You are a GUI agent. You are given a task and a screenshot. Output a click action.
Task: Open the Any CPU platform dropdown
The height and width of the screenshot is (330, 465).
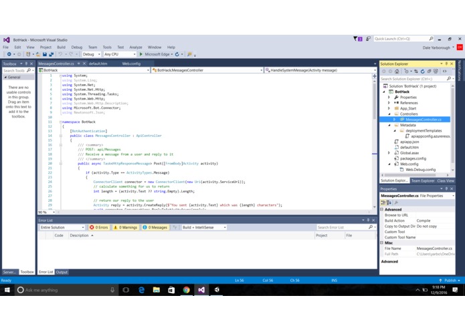(120, 55)
